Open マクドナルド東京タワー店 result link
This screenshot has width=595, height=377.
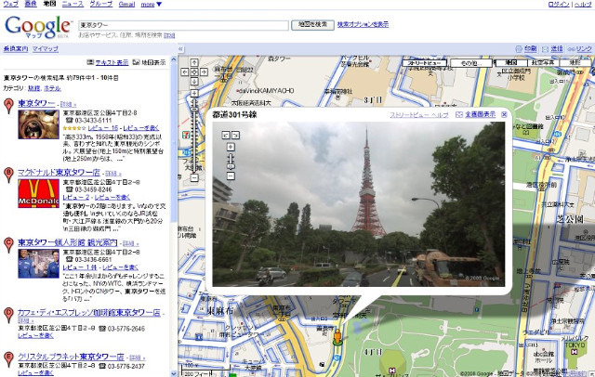tap(59, 173)
